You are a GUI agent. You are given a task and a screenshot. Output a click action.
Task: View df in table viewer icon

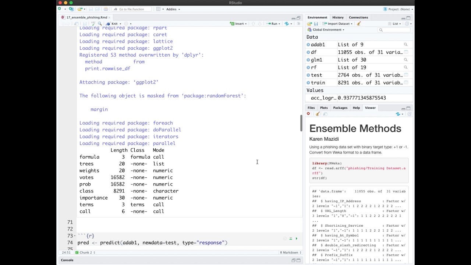pos(406,52)
